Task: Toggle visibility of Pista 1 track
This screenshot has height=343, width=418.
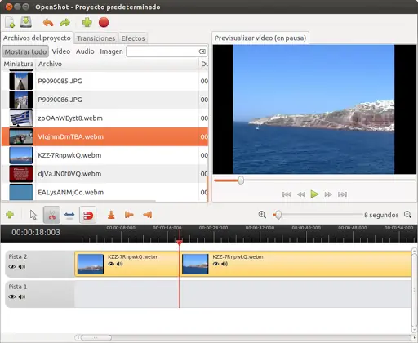Action: [12, 296]
